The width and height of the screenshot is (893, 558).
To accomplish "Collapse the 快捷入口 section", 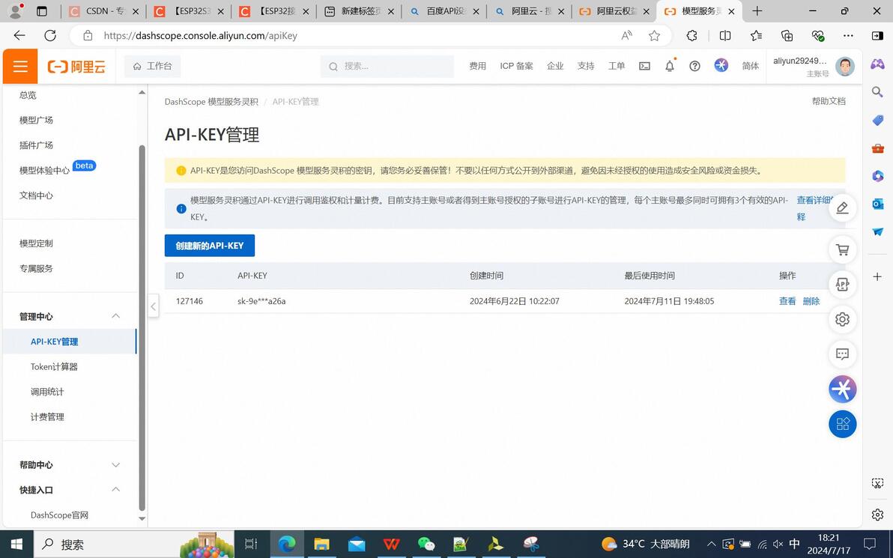I will (x=115, y=489).
